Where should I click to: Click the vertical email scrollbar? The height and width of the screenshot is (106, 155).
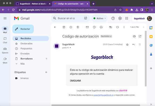(x=146, y=59)
